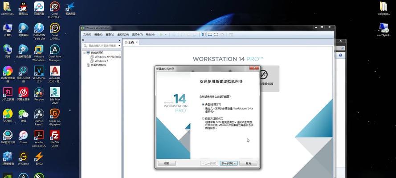The image size is (396, 178).
Task: Click the 帮助 button in wizard
Action: tap(167, 163)
